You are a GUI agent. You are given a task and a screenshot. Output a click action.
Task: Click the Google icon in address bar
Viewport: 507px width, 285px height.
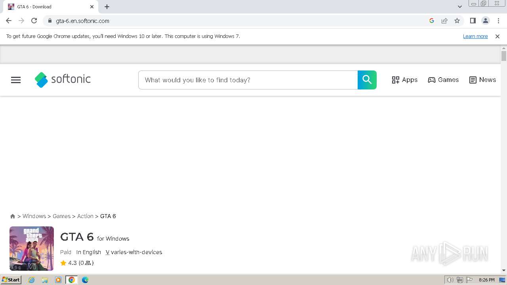[432, 21]
